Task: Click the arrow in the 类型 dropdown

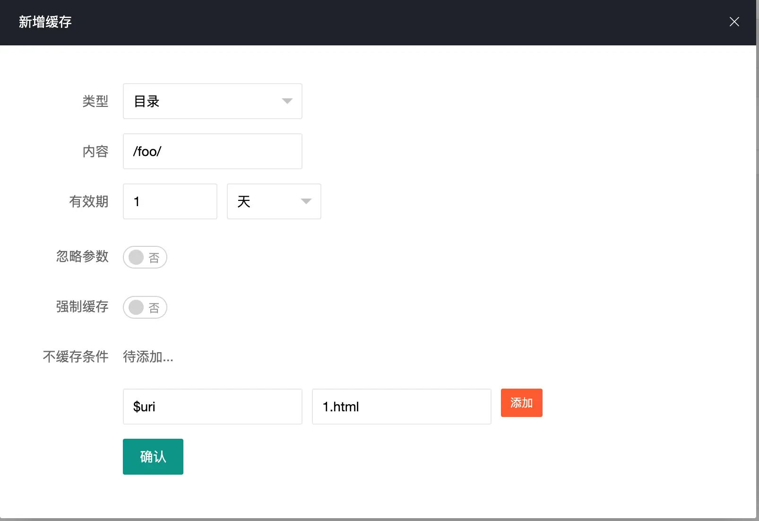Action: point(287,101)
